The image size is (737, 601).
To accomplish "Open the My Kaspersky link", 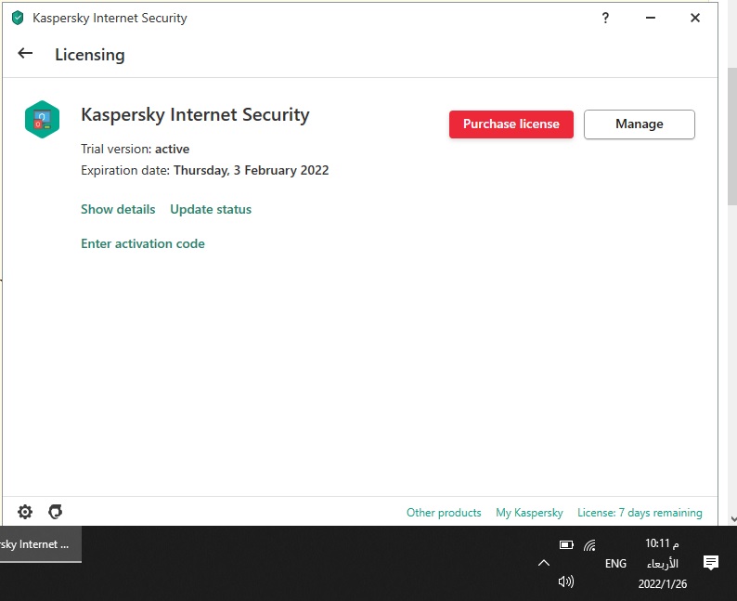I will click(529, 513).
